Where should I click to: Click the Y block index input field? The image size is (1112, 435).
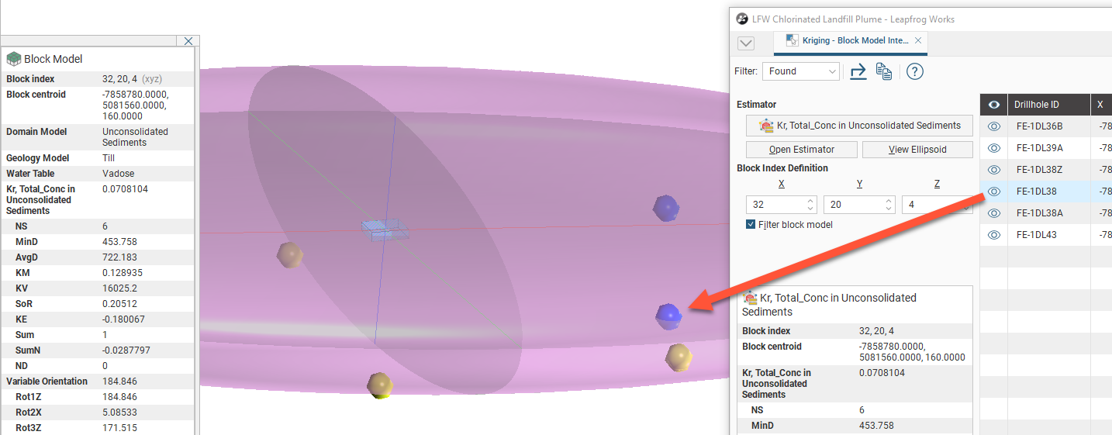click(x=851, y=205)
